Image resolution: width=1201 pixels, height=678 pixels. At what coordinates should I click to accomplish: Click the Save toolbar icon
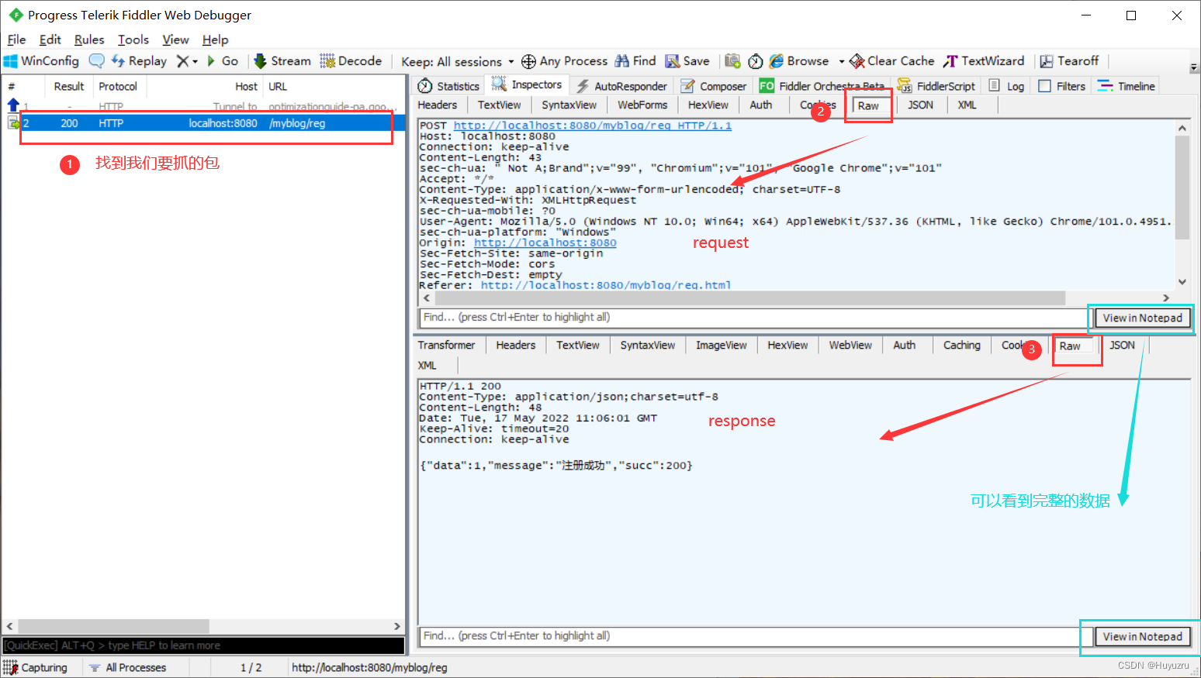(x=687, y=61)
